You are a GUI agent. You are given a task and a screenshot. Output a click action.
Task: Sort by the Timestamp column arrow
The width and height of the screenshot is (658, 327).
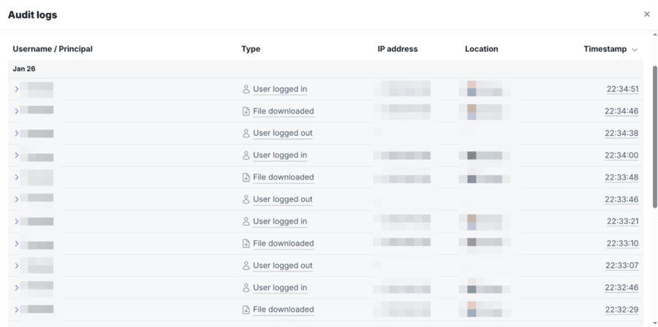coord(634,50)
